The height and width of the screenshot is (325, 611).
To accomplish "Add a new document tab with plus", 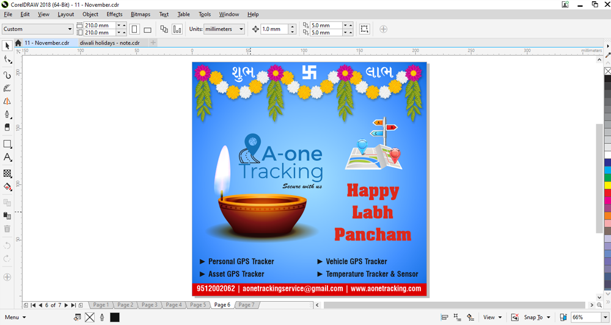I will click(153, 43).
